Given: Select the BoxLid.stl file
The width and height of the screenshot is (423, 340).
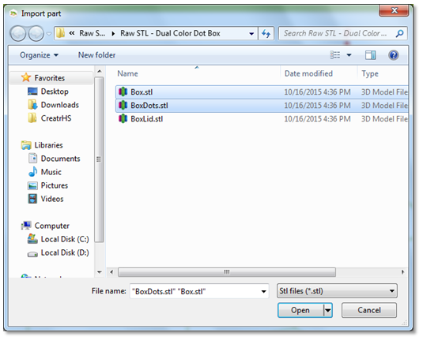Looking at the screenshot, I should coord(262,119).
